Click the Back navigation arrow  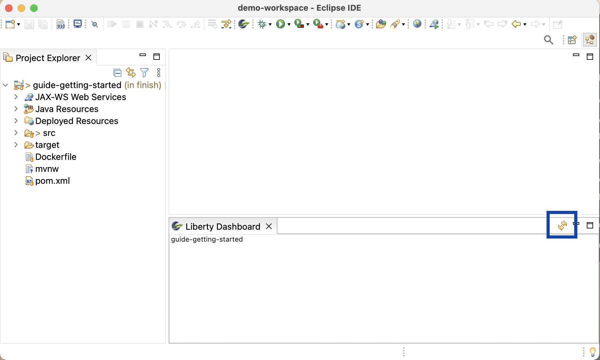[x=516, y=24]
